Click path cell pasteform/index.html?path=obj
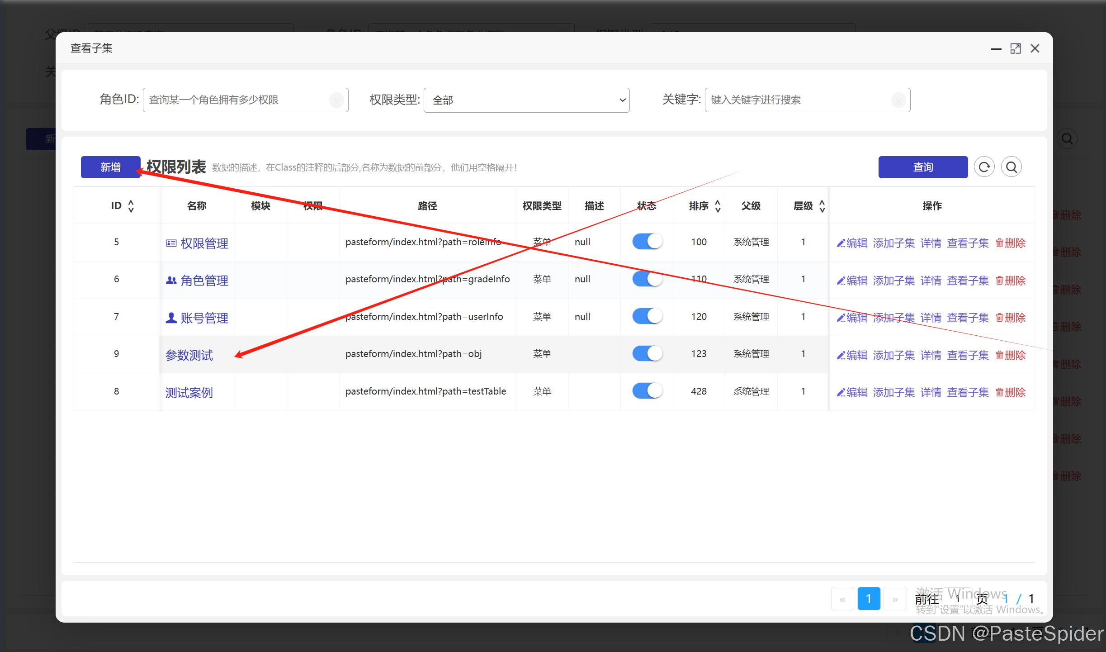This screenshot has width=1106, height=652. [413, 354]
